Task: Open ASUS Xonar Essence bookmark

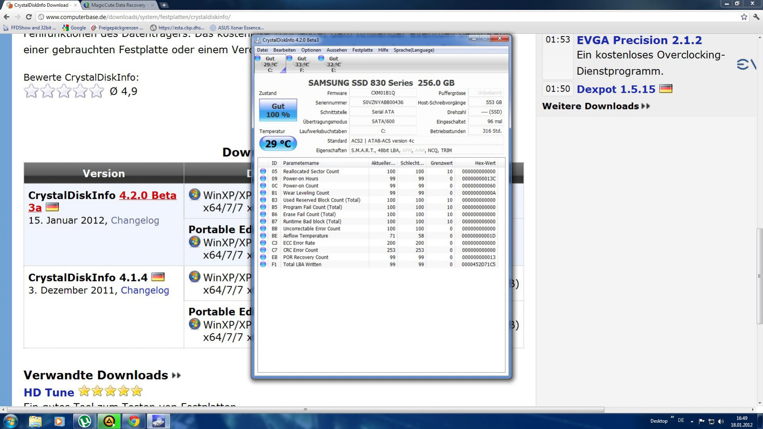Action: pos(237,28)
